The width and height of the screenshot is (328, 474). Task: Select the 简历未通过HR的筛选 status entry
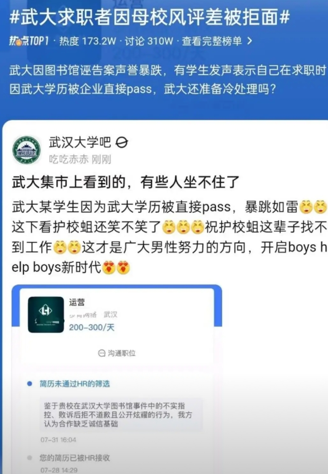(x=74, y=384)
